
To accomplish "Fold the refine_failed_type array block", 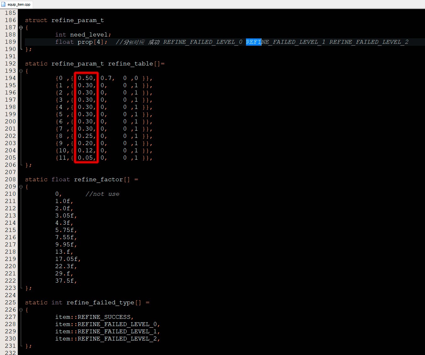I will [21, 310].
